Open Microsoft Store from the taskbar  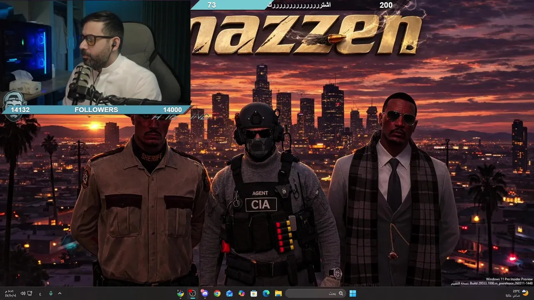tap(254, 293)
